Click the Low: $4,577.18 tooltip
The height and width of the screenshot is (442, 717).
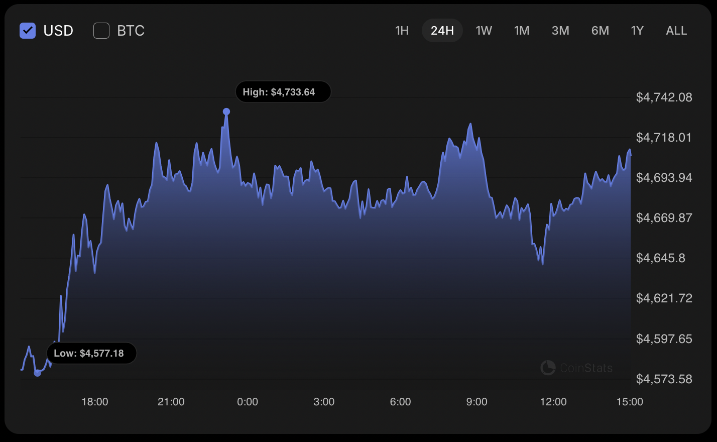pos(91,354)
